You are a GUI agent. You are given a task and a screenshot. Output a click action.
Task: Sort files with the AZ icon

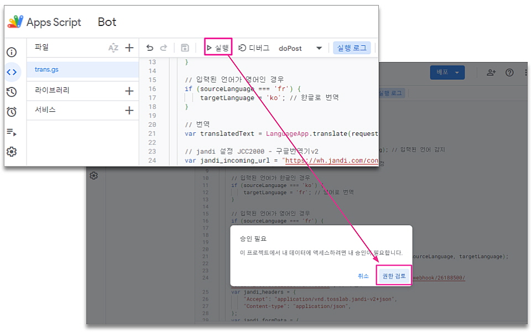(x=113, y=48)
